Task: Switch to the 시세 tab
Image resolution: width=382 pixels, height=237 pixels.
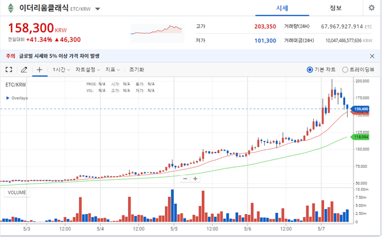Action: (282, 8)
